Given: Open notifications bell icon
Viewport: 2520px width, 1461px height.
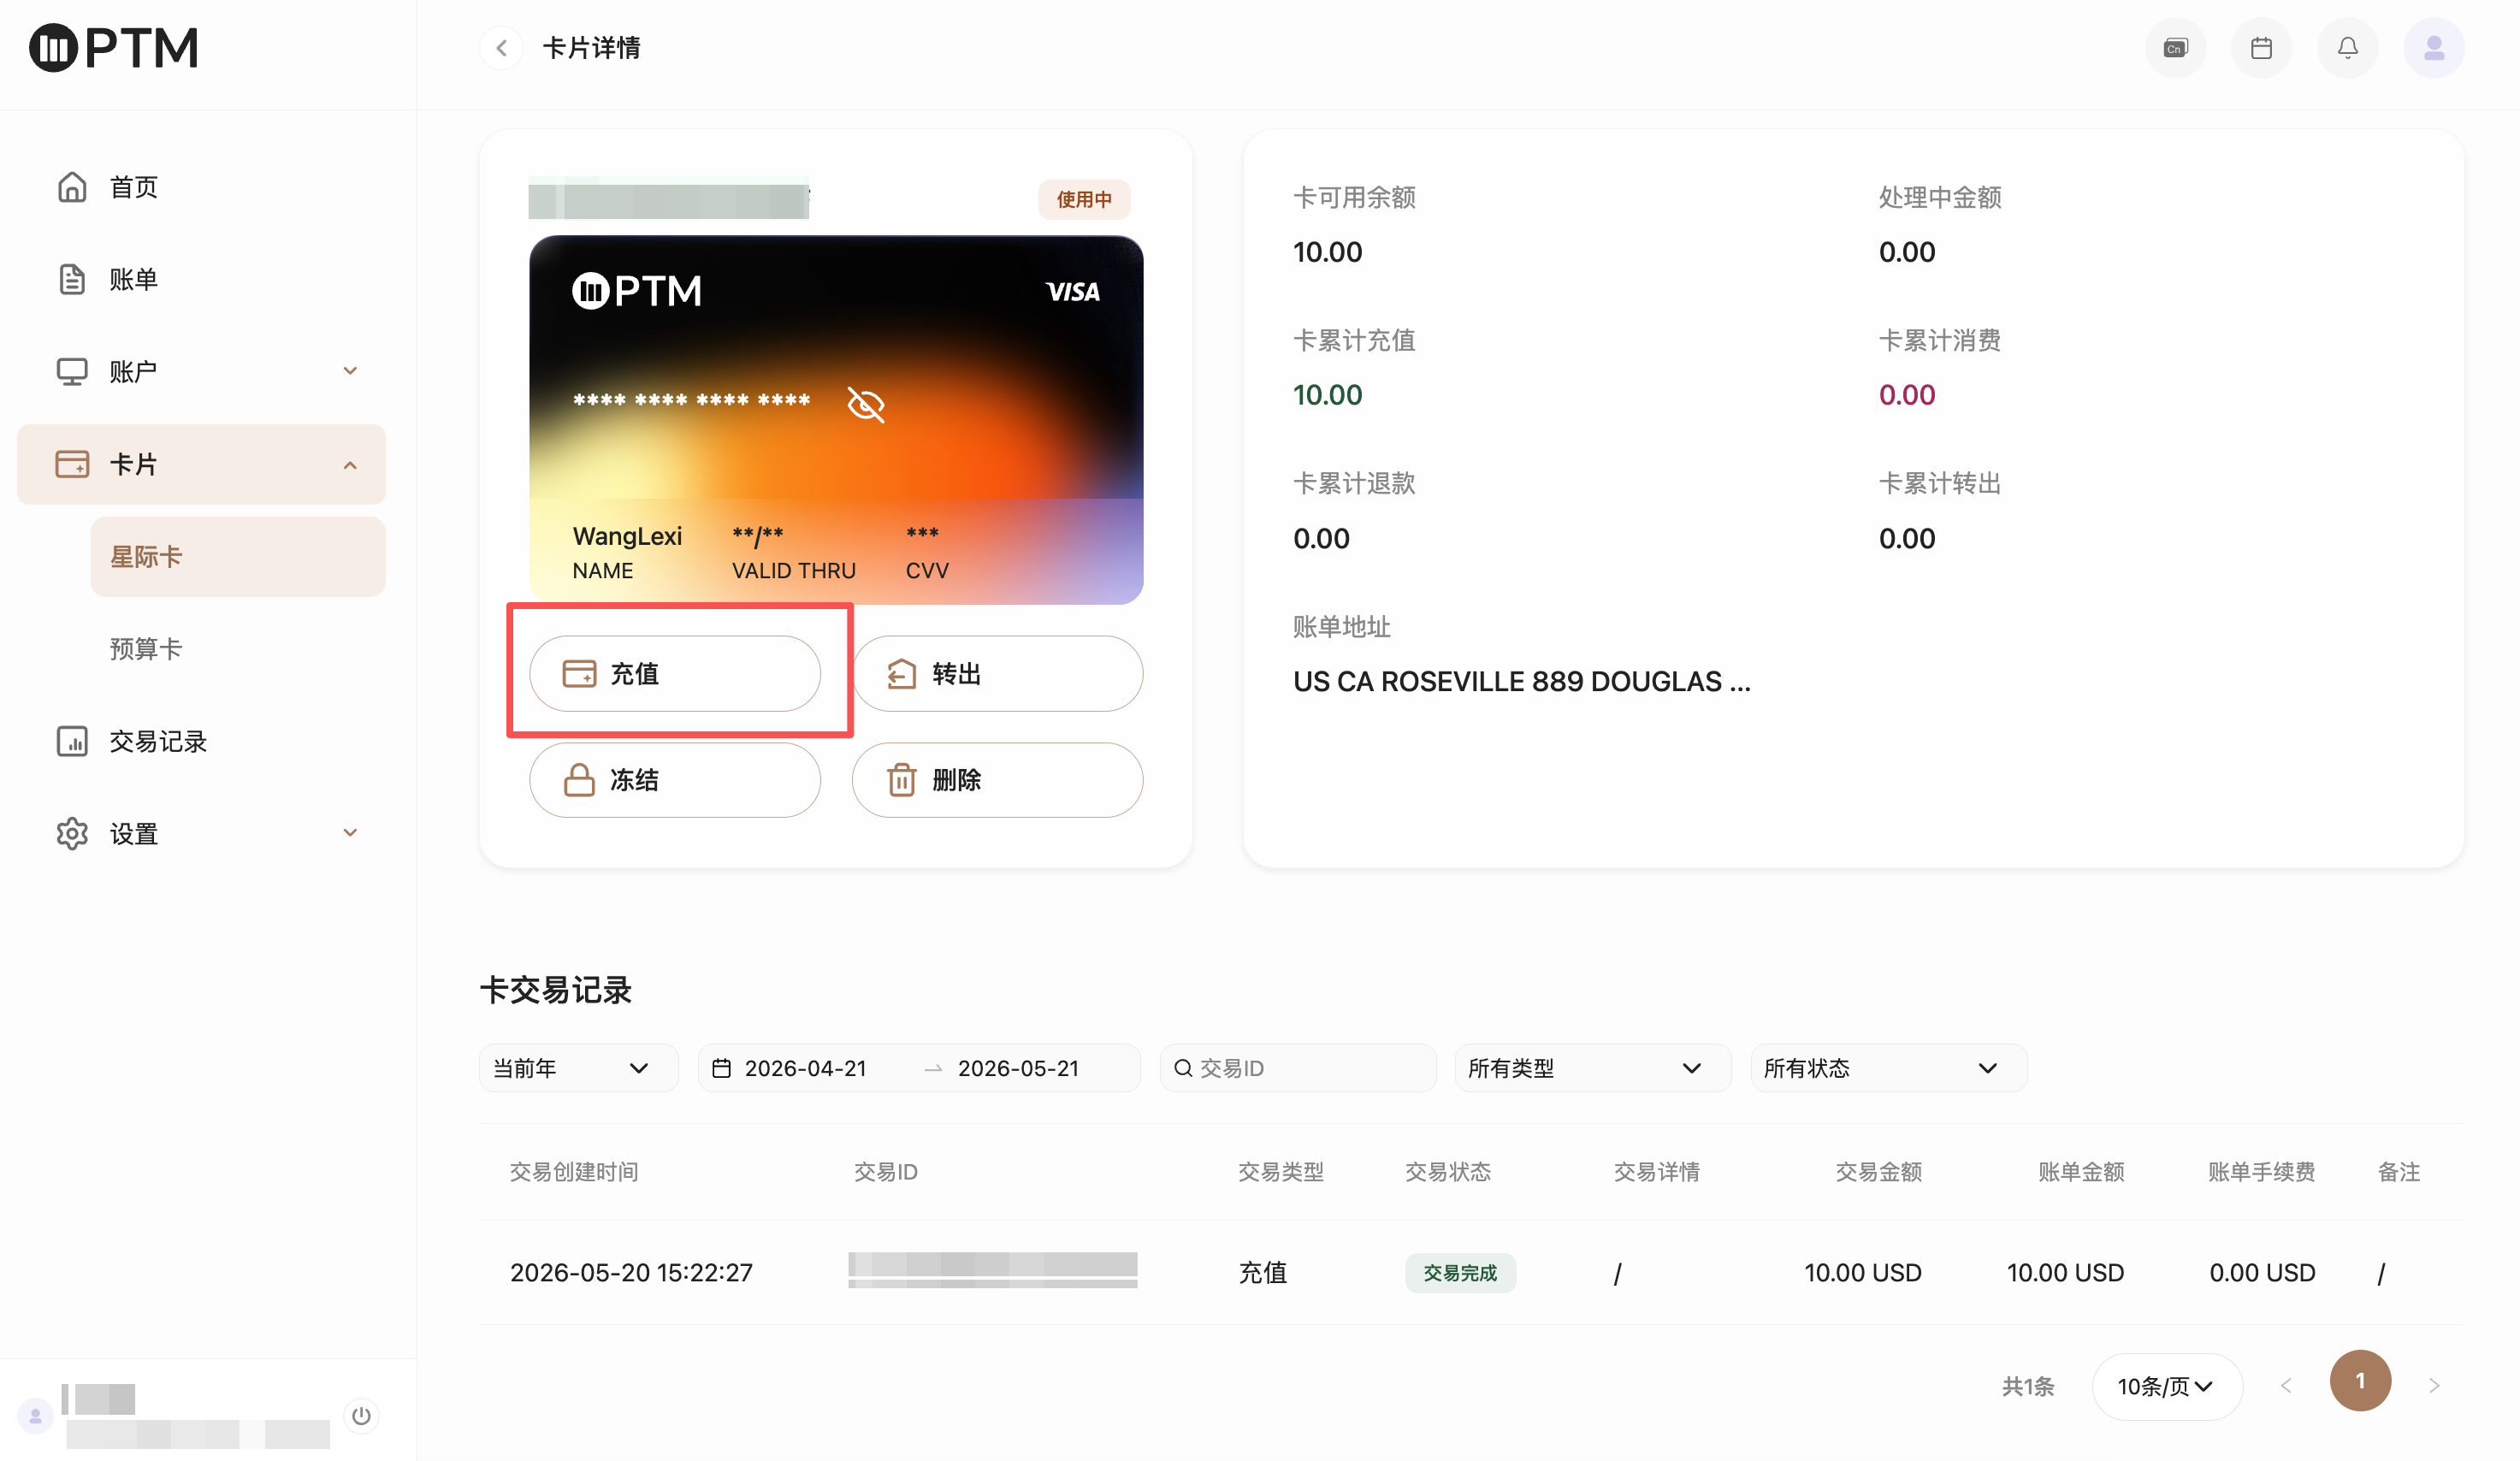Looking at the screenshot, I should (x=2347, y=47).
